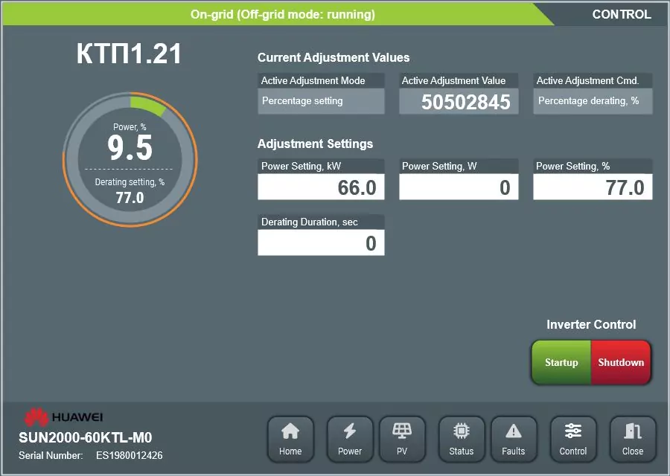Viewport: 670px width, 476px height.
Task: Open the Control sliders page
Action: (x=573, y=440)
